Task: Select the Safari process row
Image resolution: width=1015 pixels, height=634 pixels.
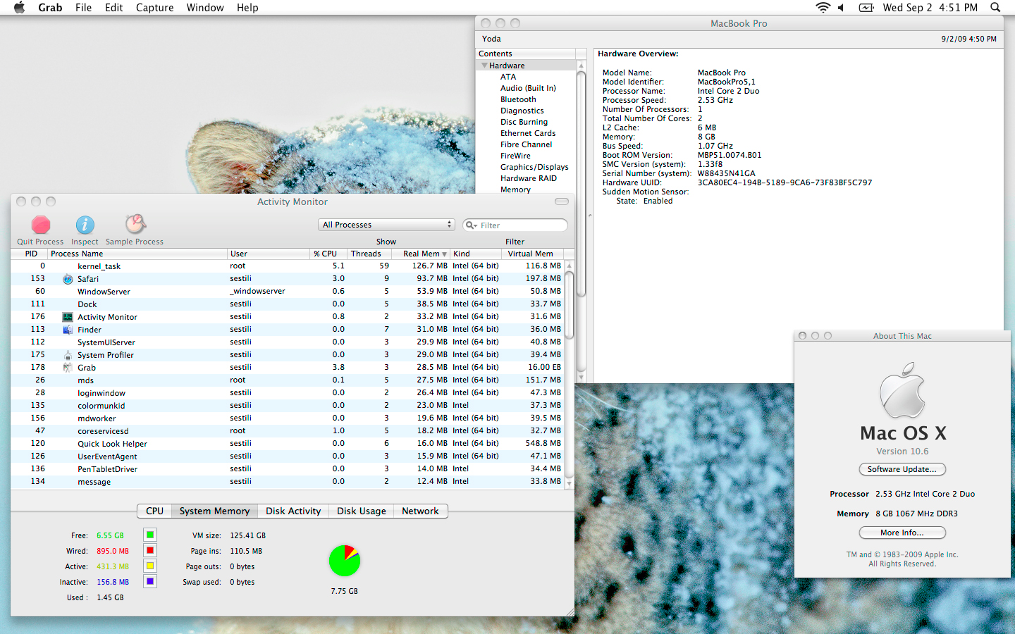Action: (x=88, y=279)
